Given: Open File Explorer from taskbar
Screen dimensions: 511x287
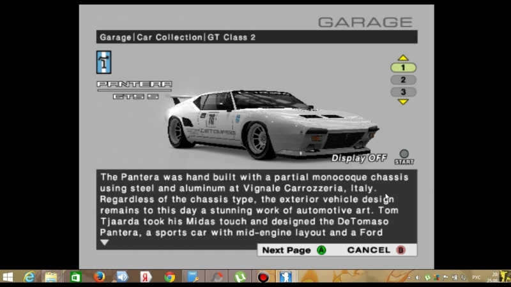Looking at the screenshot, I should tap(51, 277).
